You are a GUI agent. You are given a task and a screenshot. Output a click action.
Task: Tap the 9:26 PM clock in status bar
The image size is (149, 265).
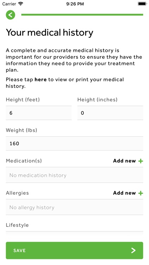pos(75,4)
